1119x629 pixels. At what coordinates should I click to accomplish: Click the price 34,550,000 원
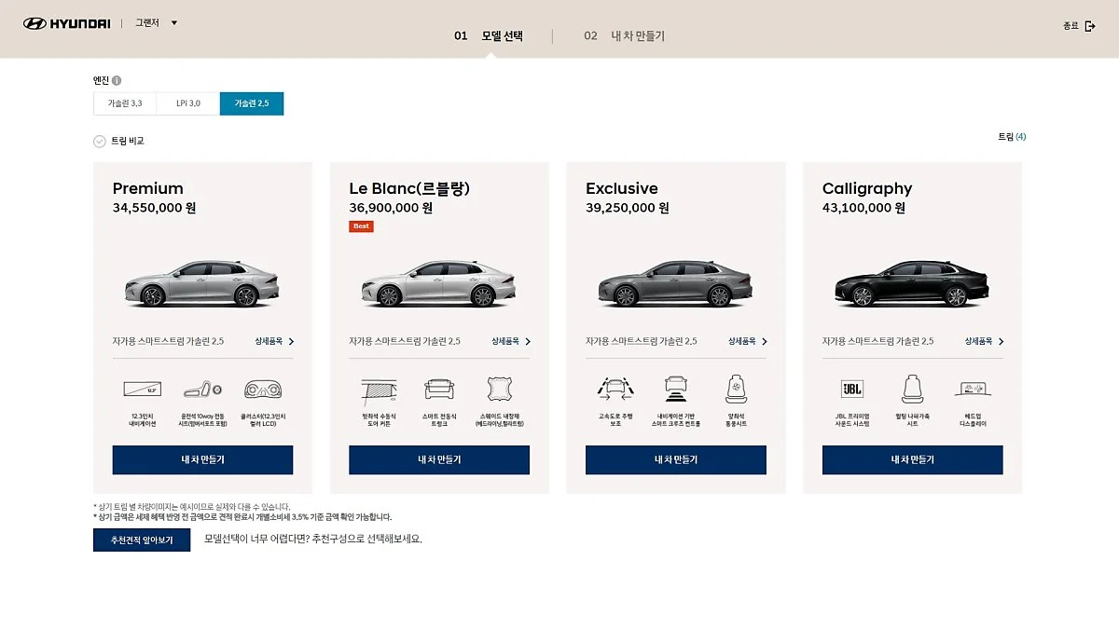[154, 208]
